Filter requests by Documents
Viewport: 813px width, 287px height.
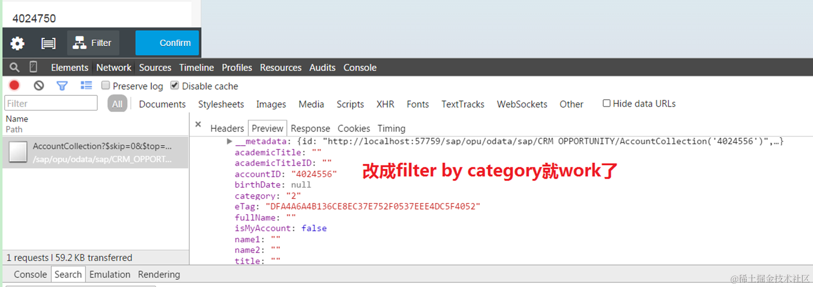[162, 104]
